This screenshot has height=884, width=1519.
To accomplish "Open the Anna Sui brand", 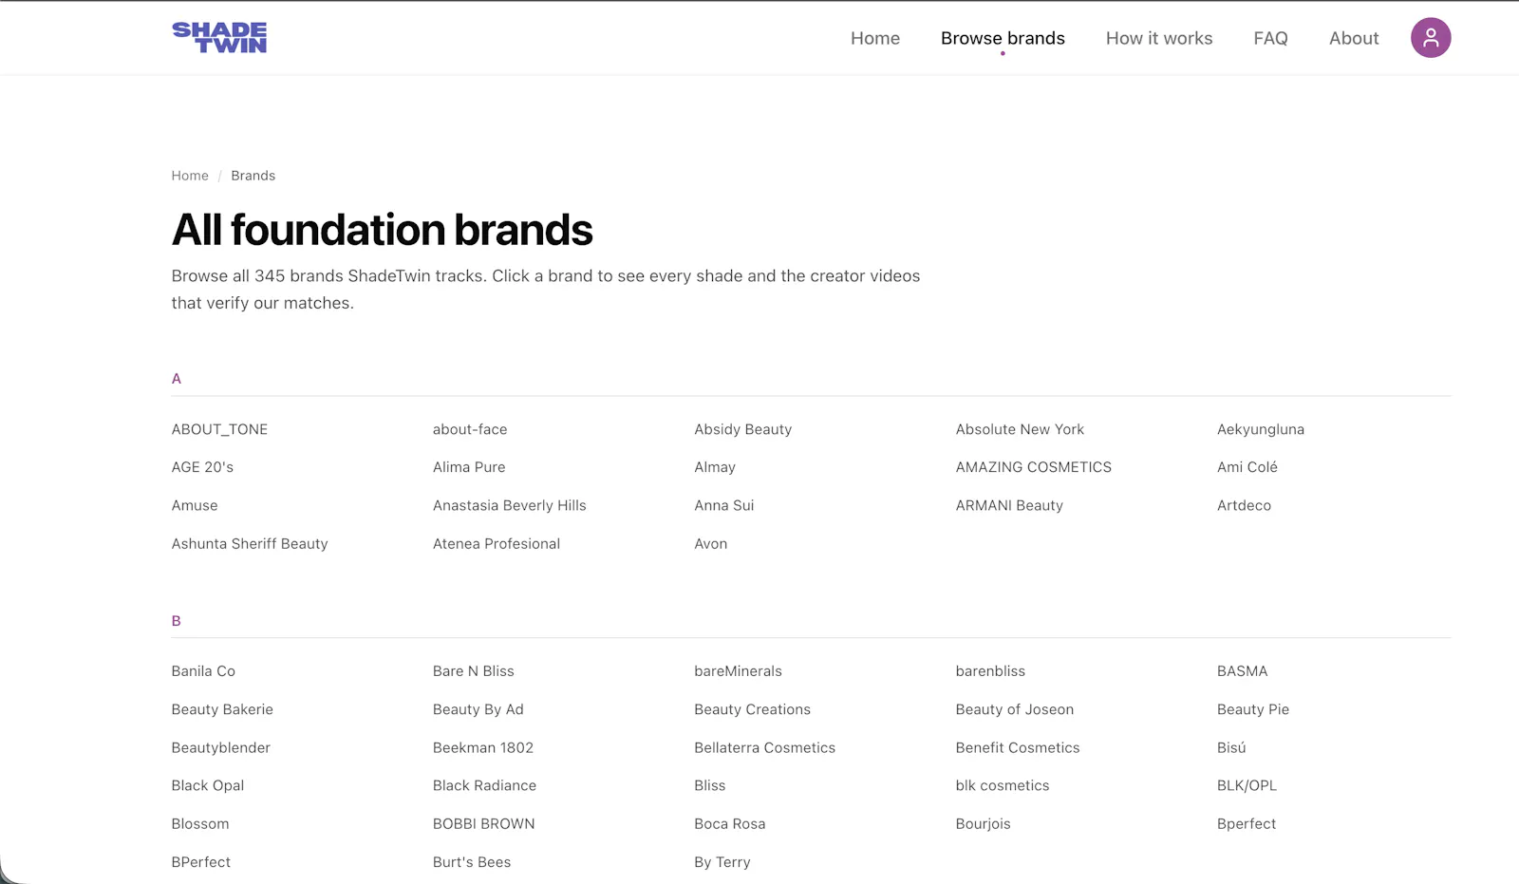I will (724, 505).
